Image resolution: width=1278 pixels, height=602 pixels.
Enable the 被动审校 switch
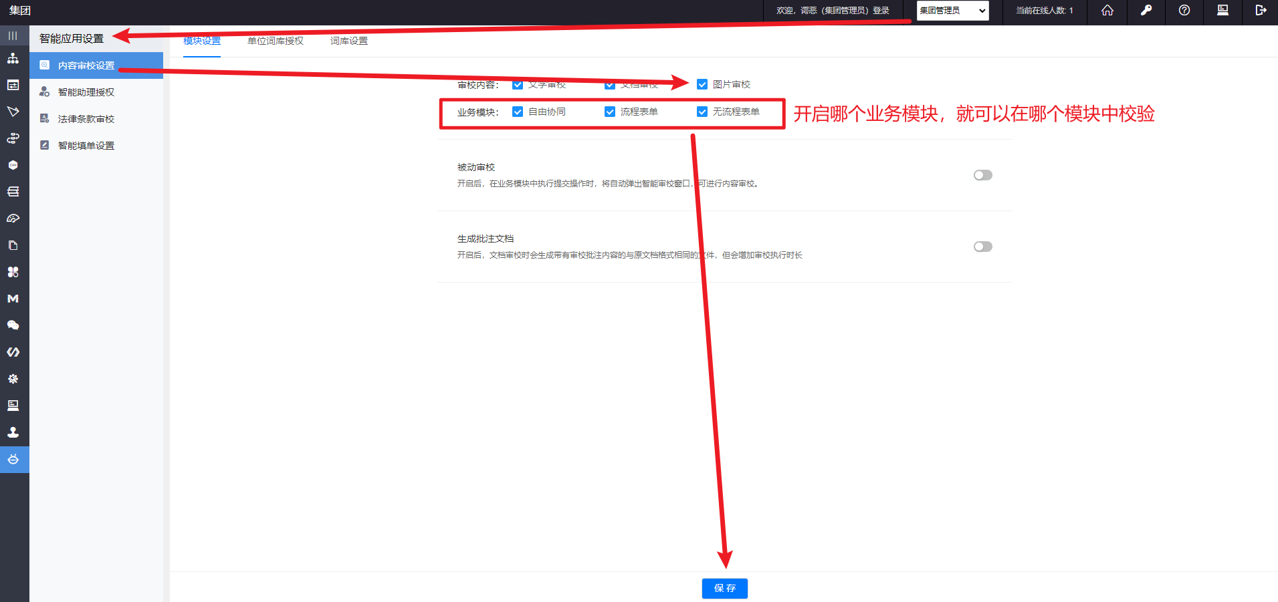(x=983, y=175)
